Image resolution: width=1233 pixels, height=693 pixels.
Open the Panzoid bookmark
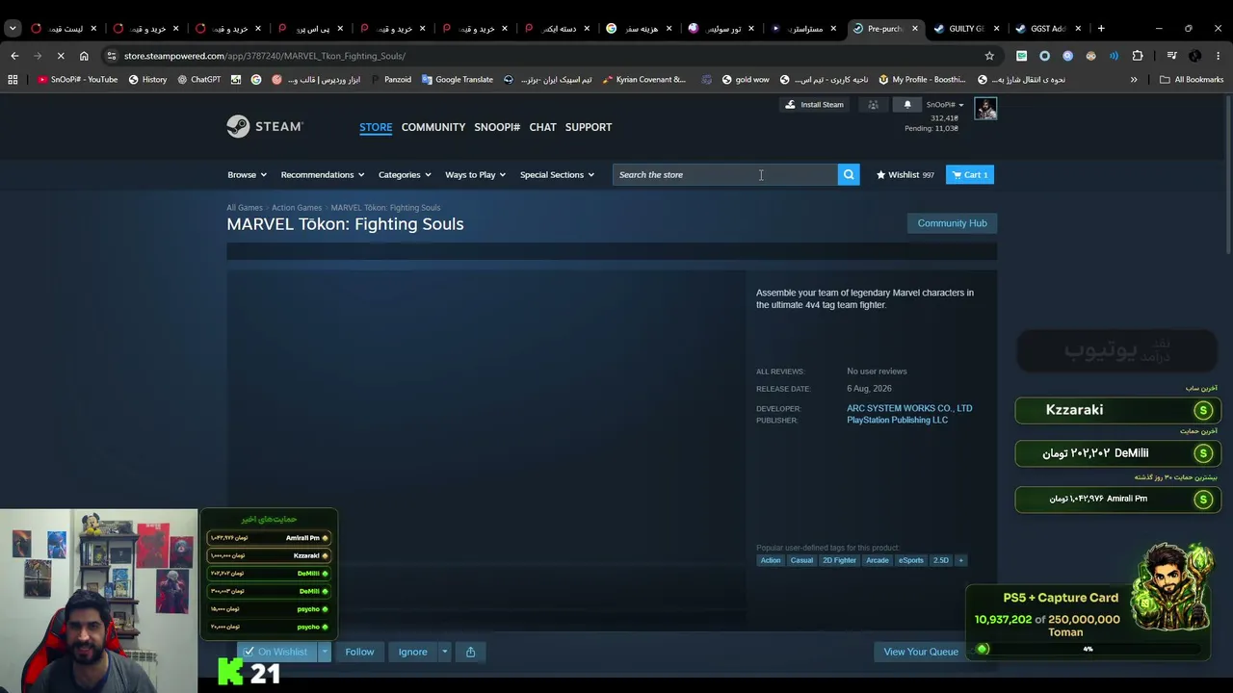pyautogui.click(x=390, y=80)
